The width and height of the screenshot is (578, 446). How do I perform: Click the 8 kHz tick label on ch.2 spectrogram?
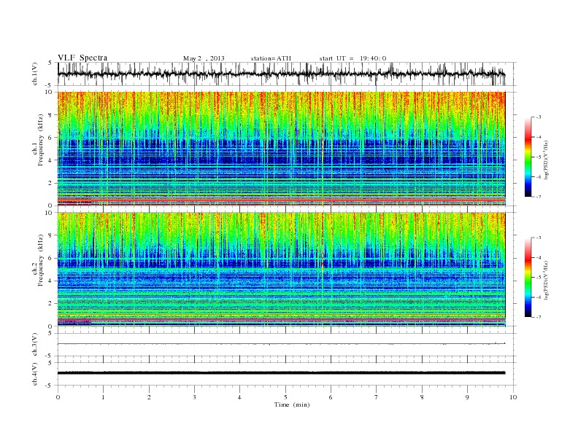pos(50,235)
